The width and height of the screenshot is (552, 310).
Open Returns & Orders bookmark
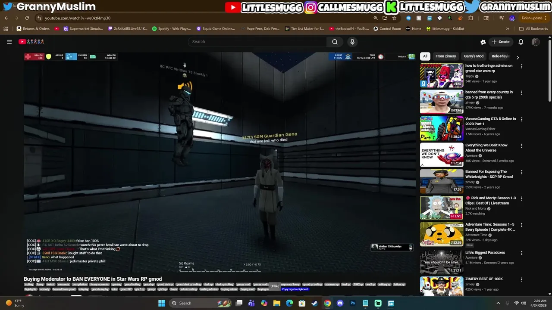tap(33, 29)
